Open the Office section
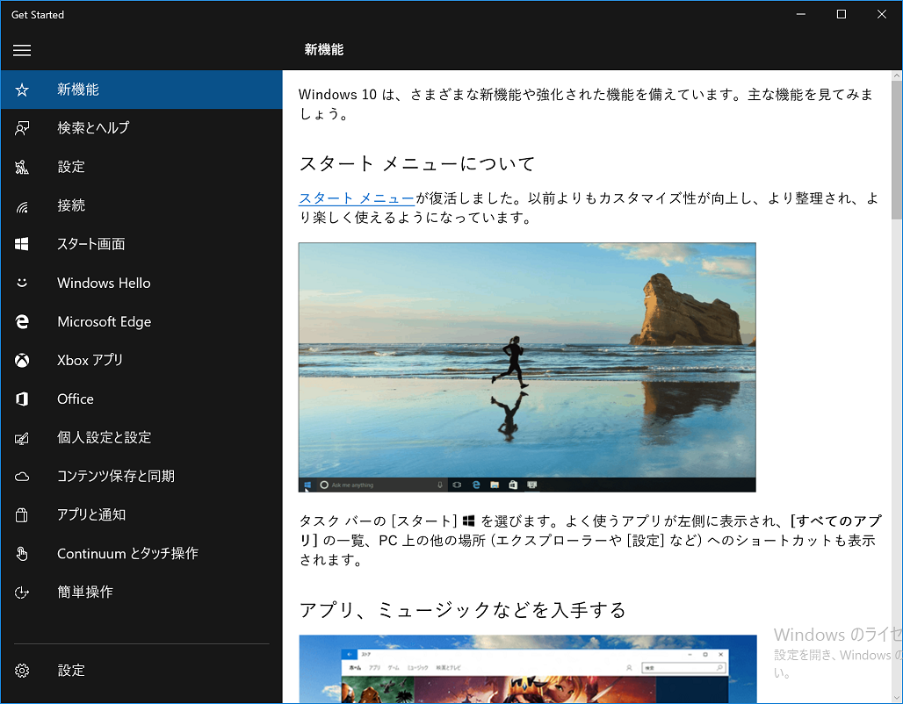Viewport: 903px width, 704px height. (141, 399)
